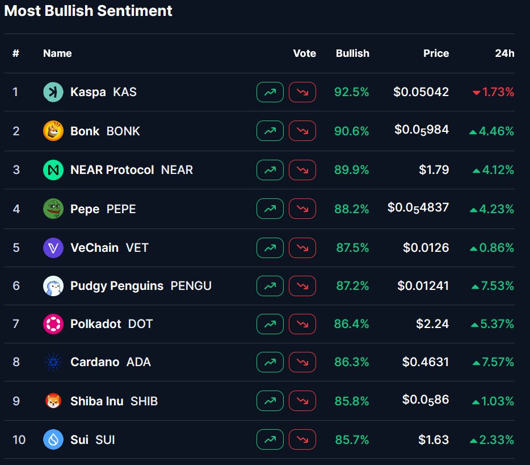Click the Pepe frog logo icon

tap(53, 209)
